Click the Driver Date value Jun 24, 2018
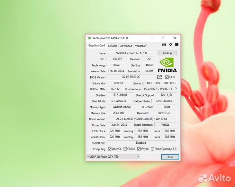 pos(119,125)
